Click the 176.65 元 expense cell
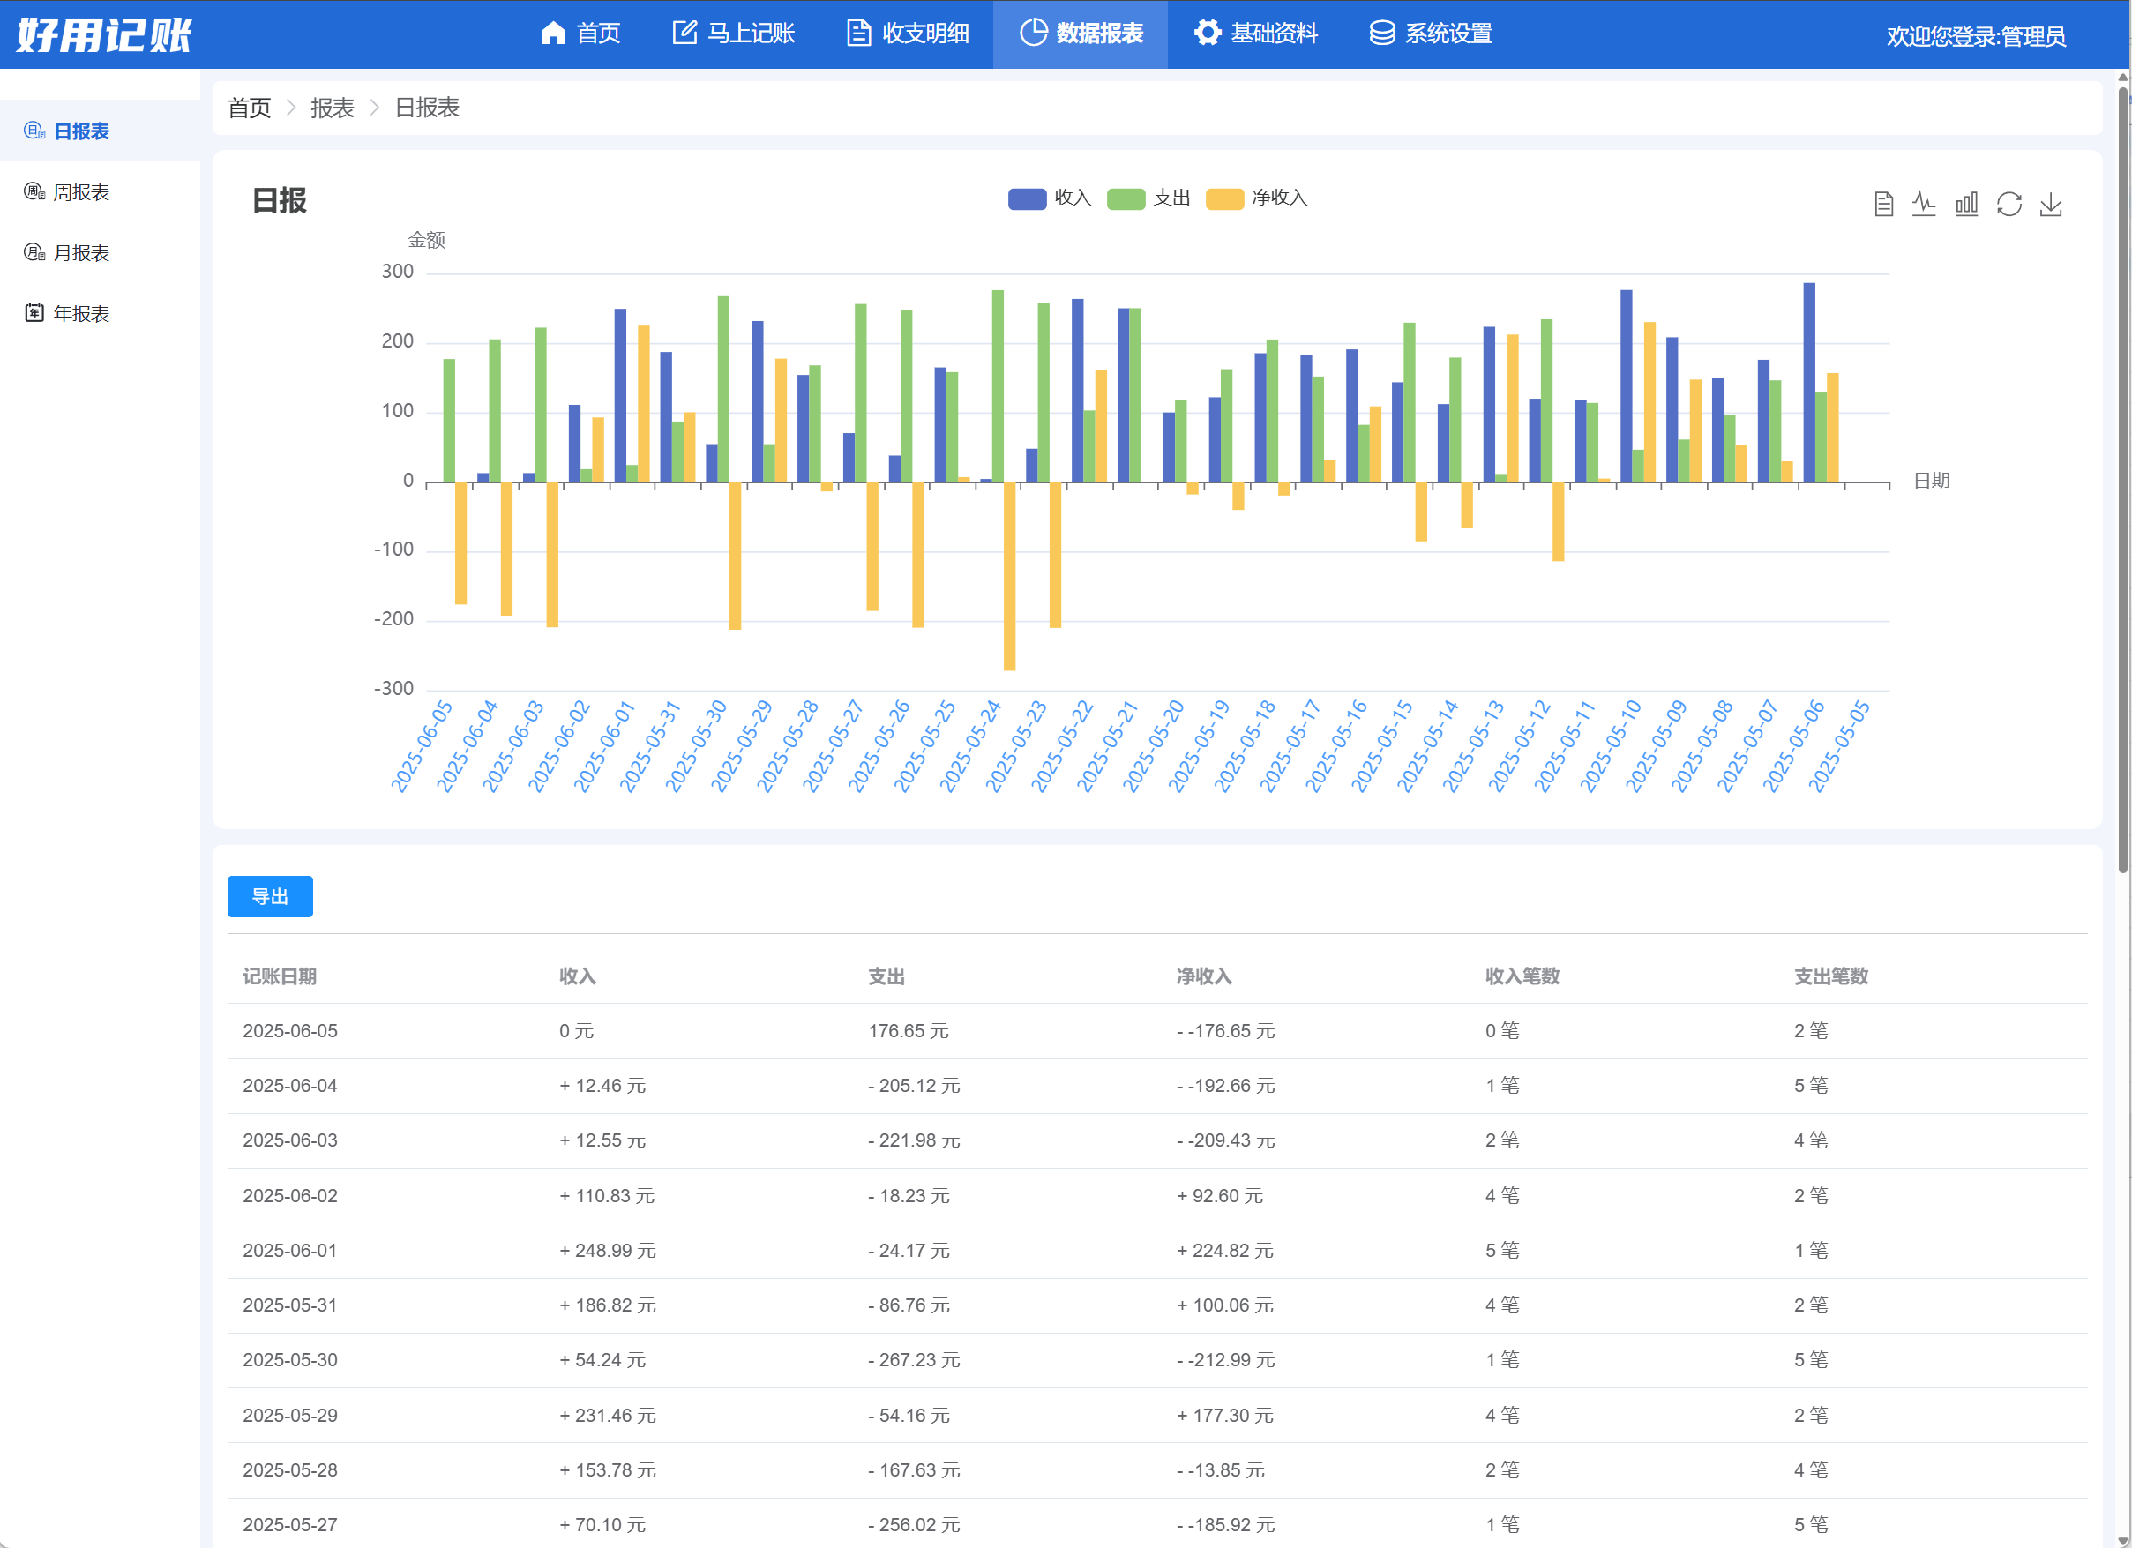This screenshot has width=2132, height=1548. pos(908,1031)
